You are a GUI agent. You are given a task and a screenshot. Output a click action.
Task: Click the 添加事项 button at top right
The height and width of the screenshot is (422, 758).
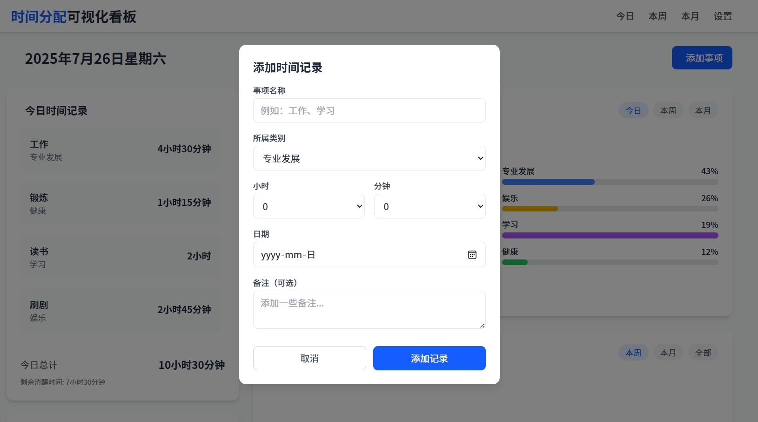coord(702,58)
